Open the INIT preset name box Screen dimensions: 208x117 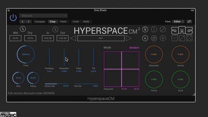[x=101, y=38]
